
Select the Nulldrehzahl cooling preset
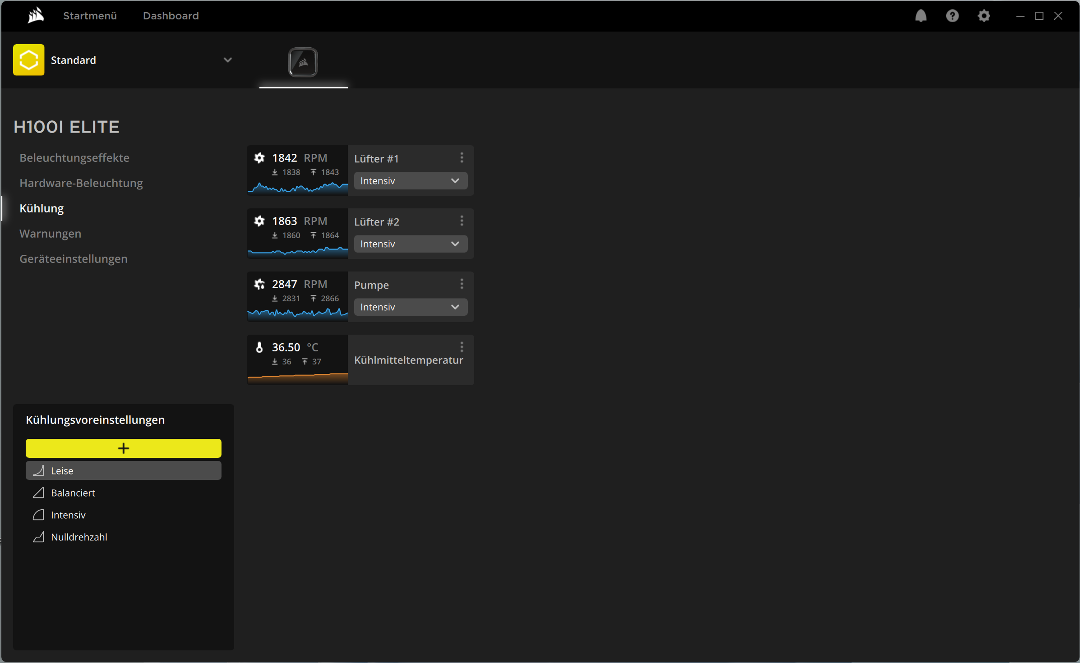pyautogui.click(x=124, y=537)
